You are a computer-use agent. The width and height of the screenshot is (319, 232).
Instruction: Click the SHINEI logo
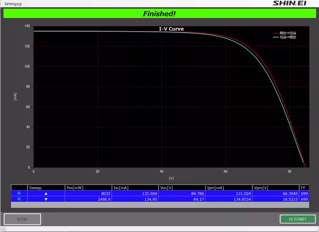click(x=289, y=3)
